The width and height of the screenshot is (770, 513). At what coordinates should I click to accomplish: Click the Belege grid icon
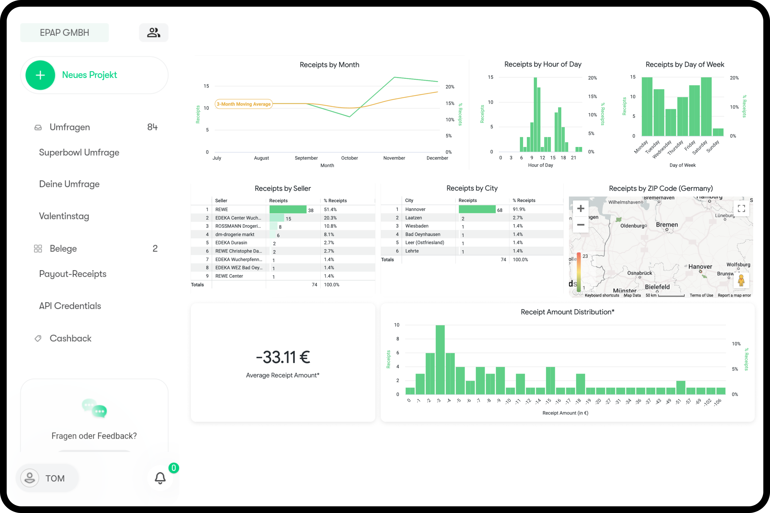click(x=38, y=249)
